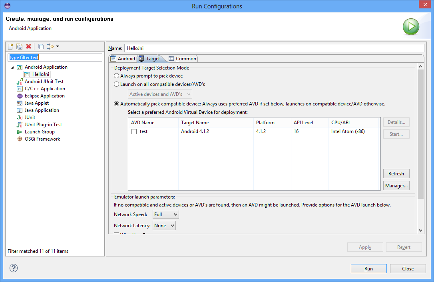434x282 pixels.
Task: Switch to the Common tab
Action: click(183, 59)
